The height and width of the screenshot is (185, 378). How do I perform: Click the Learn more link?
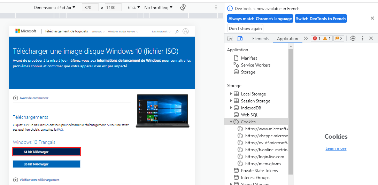click(336, 148)
